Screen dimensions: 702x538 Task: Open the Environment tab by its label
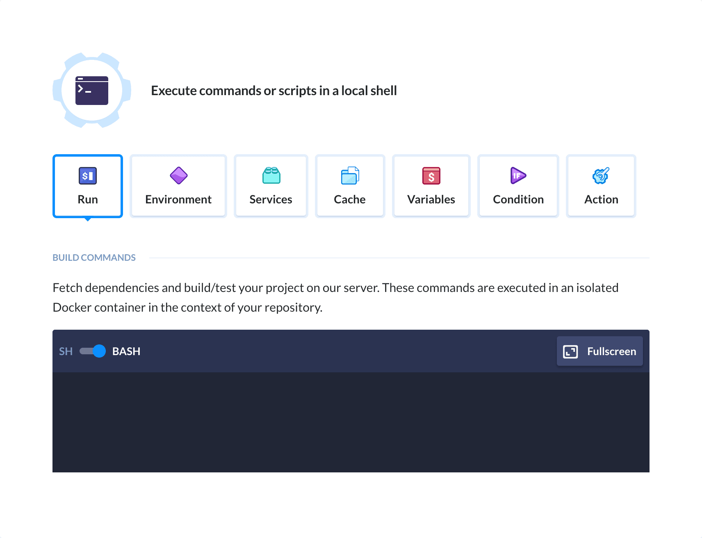pyautogui.click(x=178, y=200)
